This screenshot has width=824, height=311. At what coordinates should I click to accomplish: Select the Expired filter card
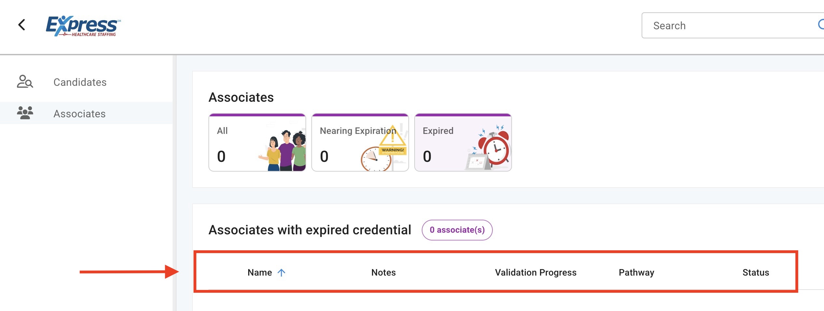pos(463,143)
